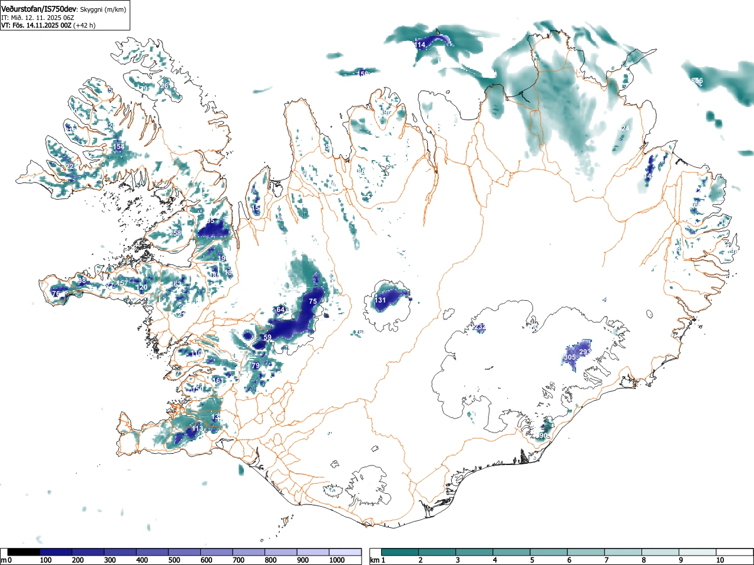Screen dimensions: 754x565
Task: Click the pale lavender 900–1000 m swatch
Action: point(313,552)
